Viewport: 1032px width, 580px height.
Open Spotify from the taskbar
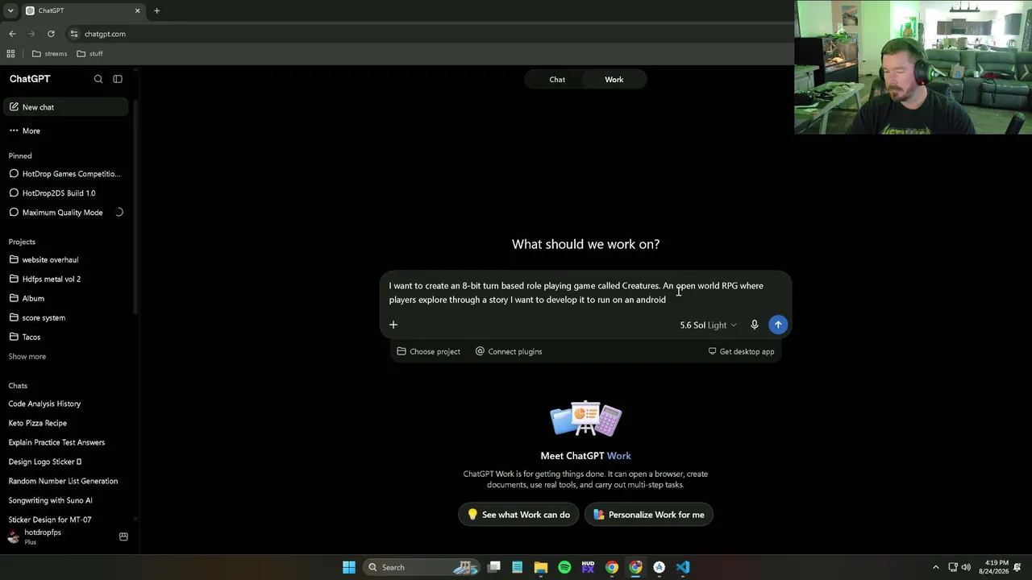click(564, 567)
